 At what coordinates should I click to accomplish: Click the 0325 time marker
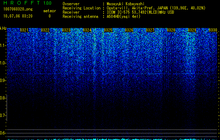tap(108, 30)
